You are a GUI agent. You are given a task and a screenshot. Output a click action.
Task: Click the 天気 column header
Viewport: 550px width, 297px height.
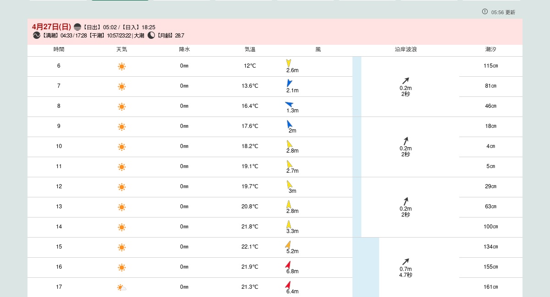(121, 49)
